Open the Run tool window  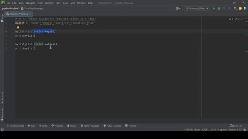31,126
